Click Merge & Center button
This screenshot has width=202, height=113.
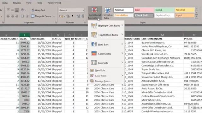pyautogui.click(x=41, y=16)
